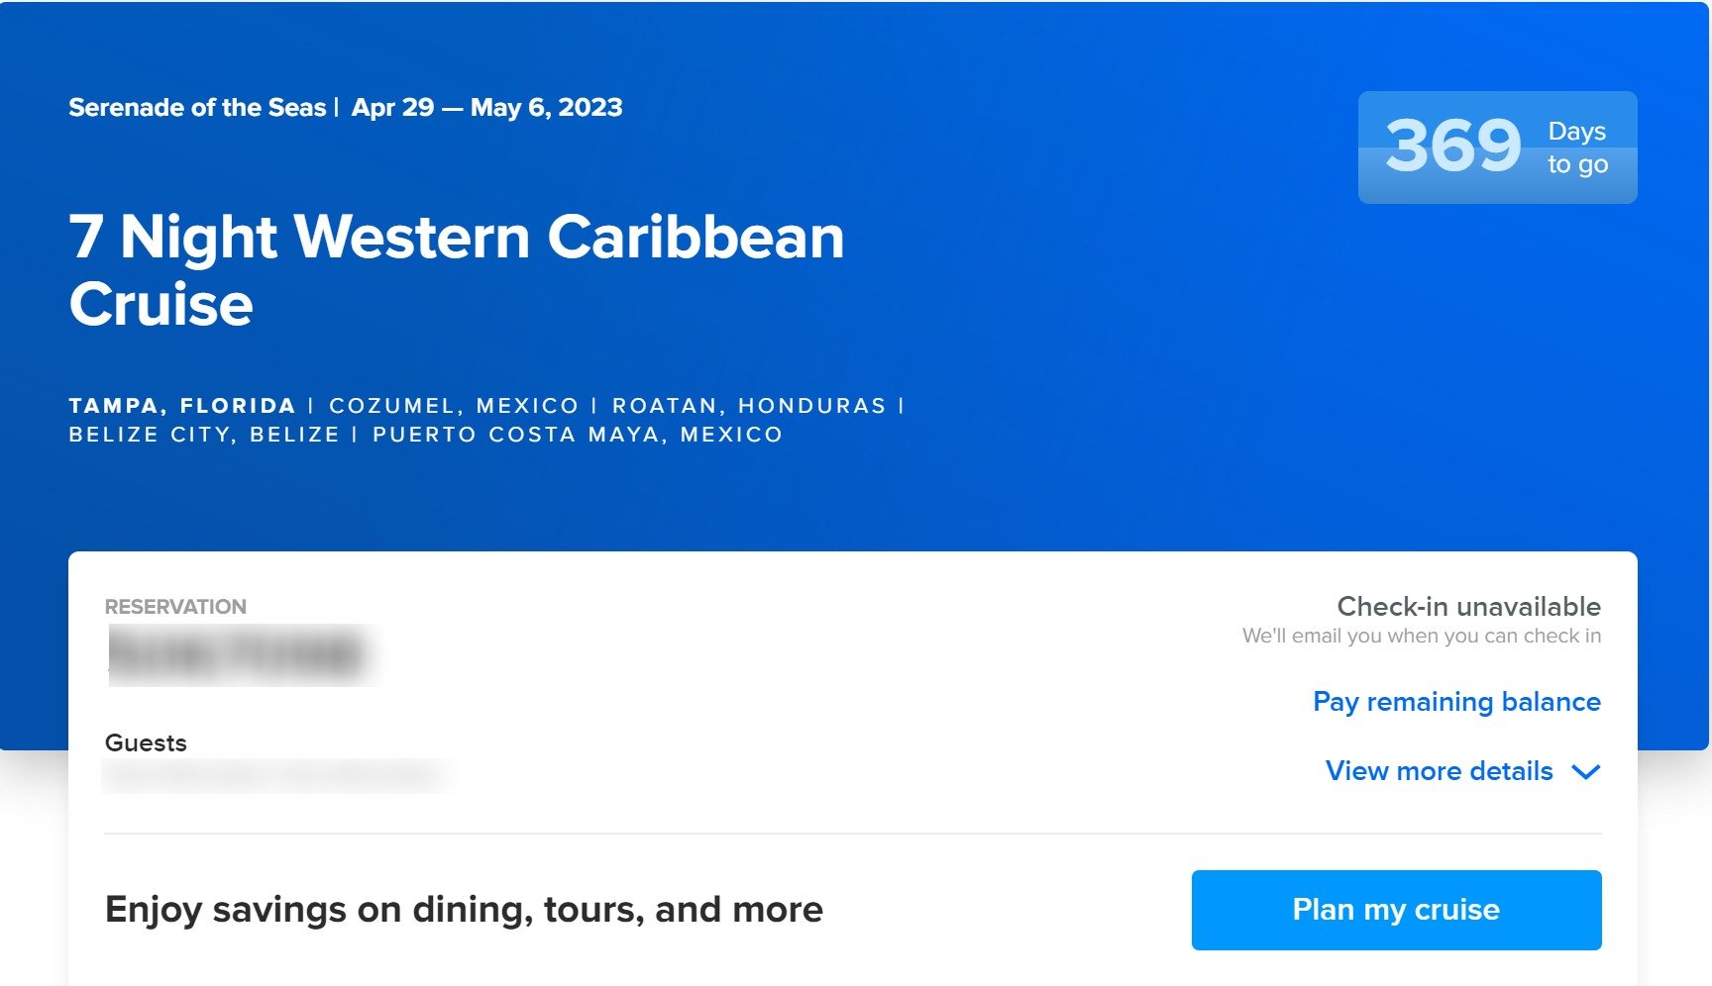Select the 7 Night Western Caribbean Cruise title
This screenshot has height=986, width=1712.
457,271
